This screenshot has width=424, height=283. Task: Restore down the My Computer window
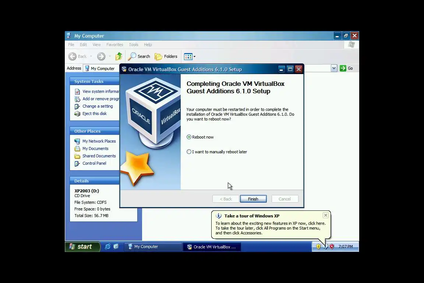(346, 36)
